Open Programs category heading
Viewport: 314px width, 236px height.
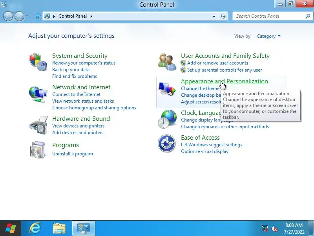coord(66,145)
